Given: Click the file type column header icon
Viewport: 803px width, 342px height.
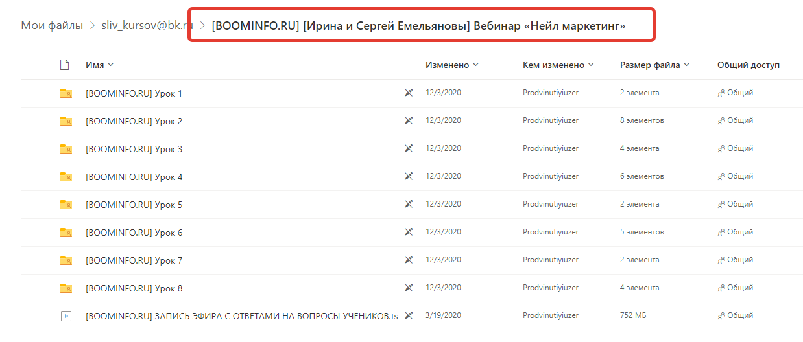Looking at the screenshot, I should tap(64, 65).
